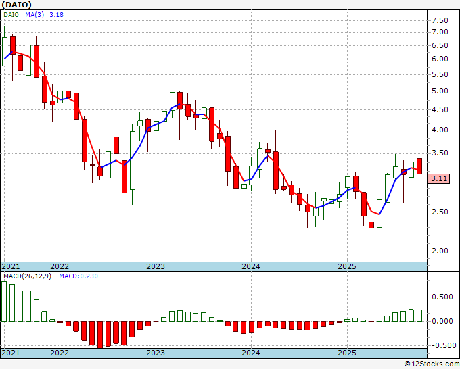Click 2022 on the MACD timeline
460x369 pixels.
(60, 353)
